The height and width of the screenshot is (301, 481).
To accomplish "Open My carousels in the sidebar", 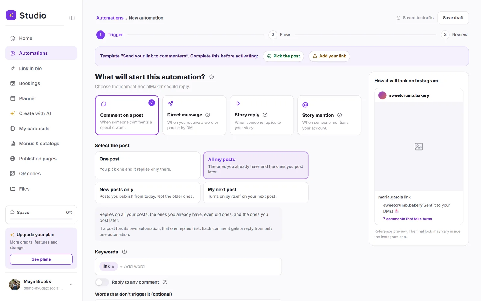I will [41, 129].
